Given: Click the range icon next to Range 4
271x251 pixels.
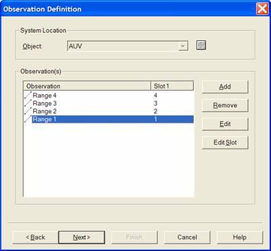Looking at the screenshot, I should point(28,95).
